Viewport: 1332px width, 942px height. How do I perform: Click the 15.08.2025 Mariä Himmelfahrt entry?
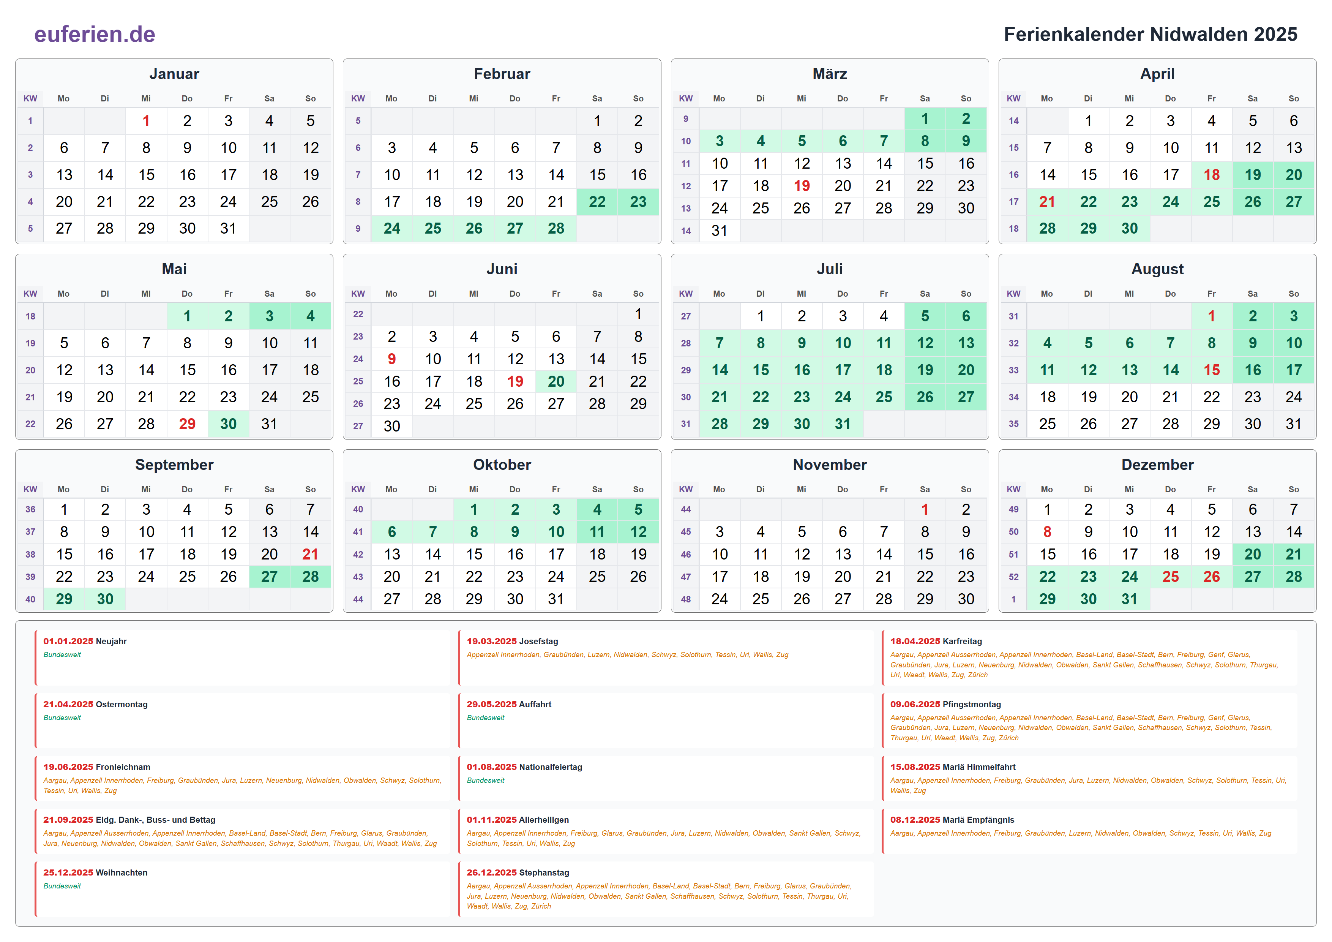pos(1089,779)
